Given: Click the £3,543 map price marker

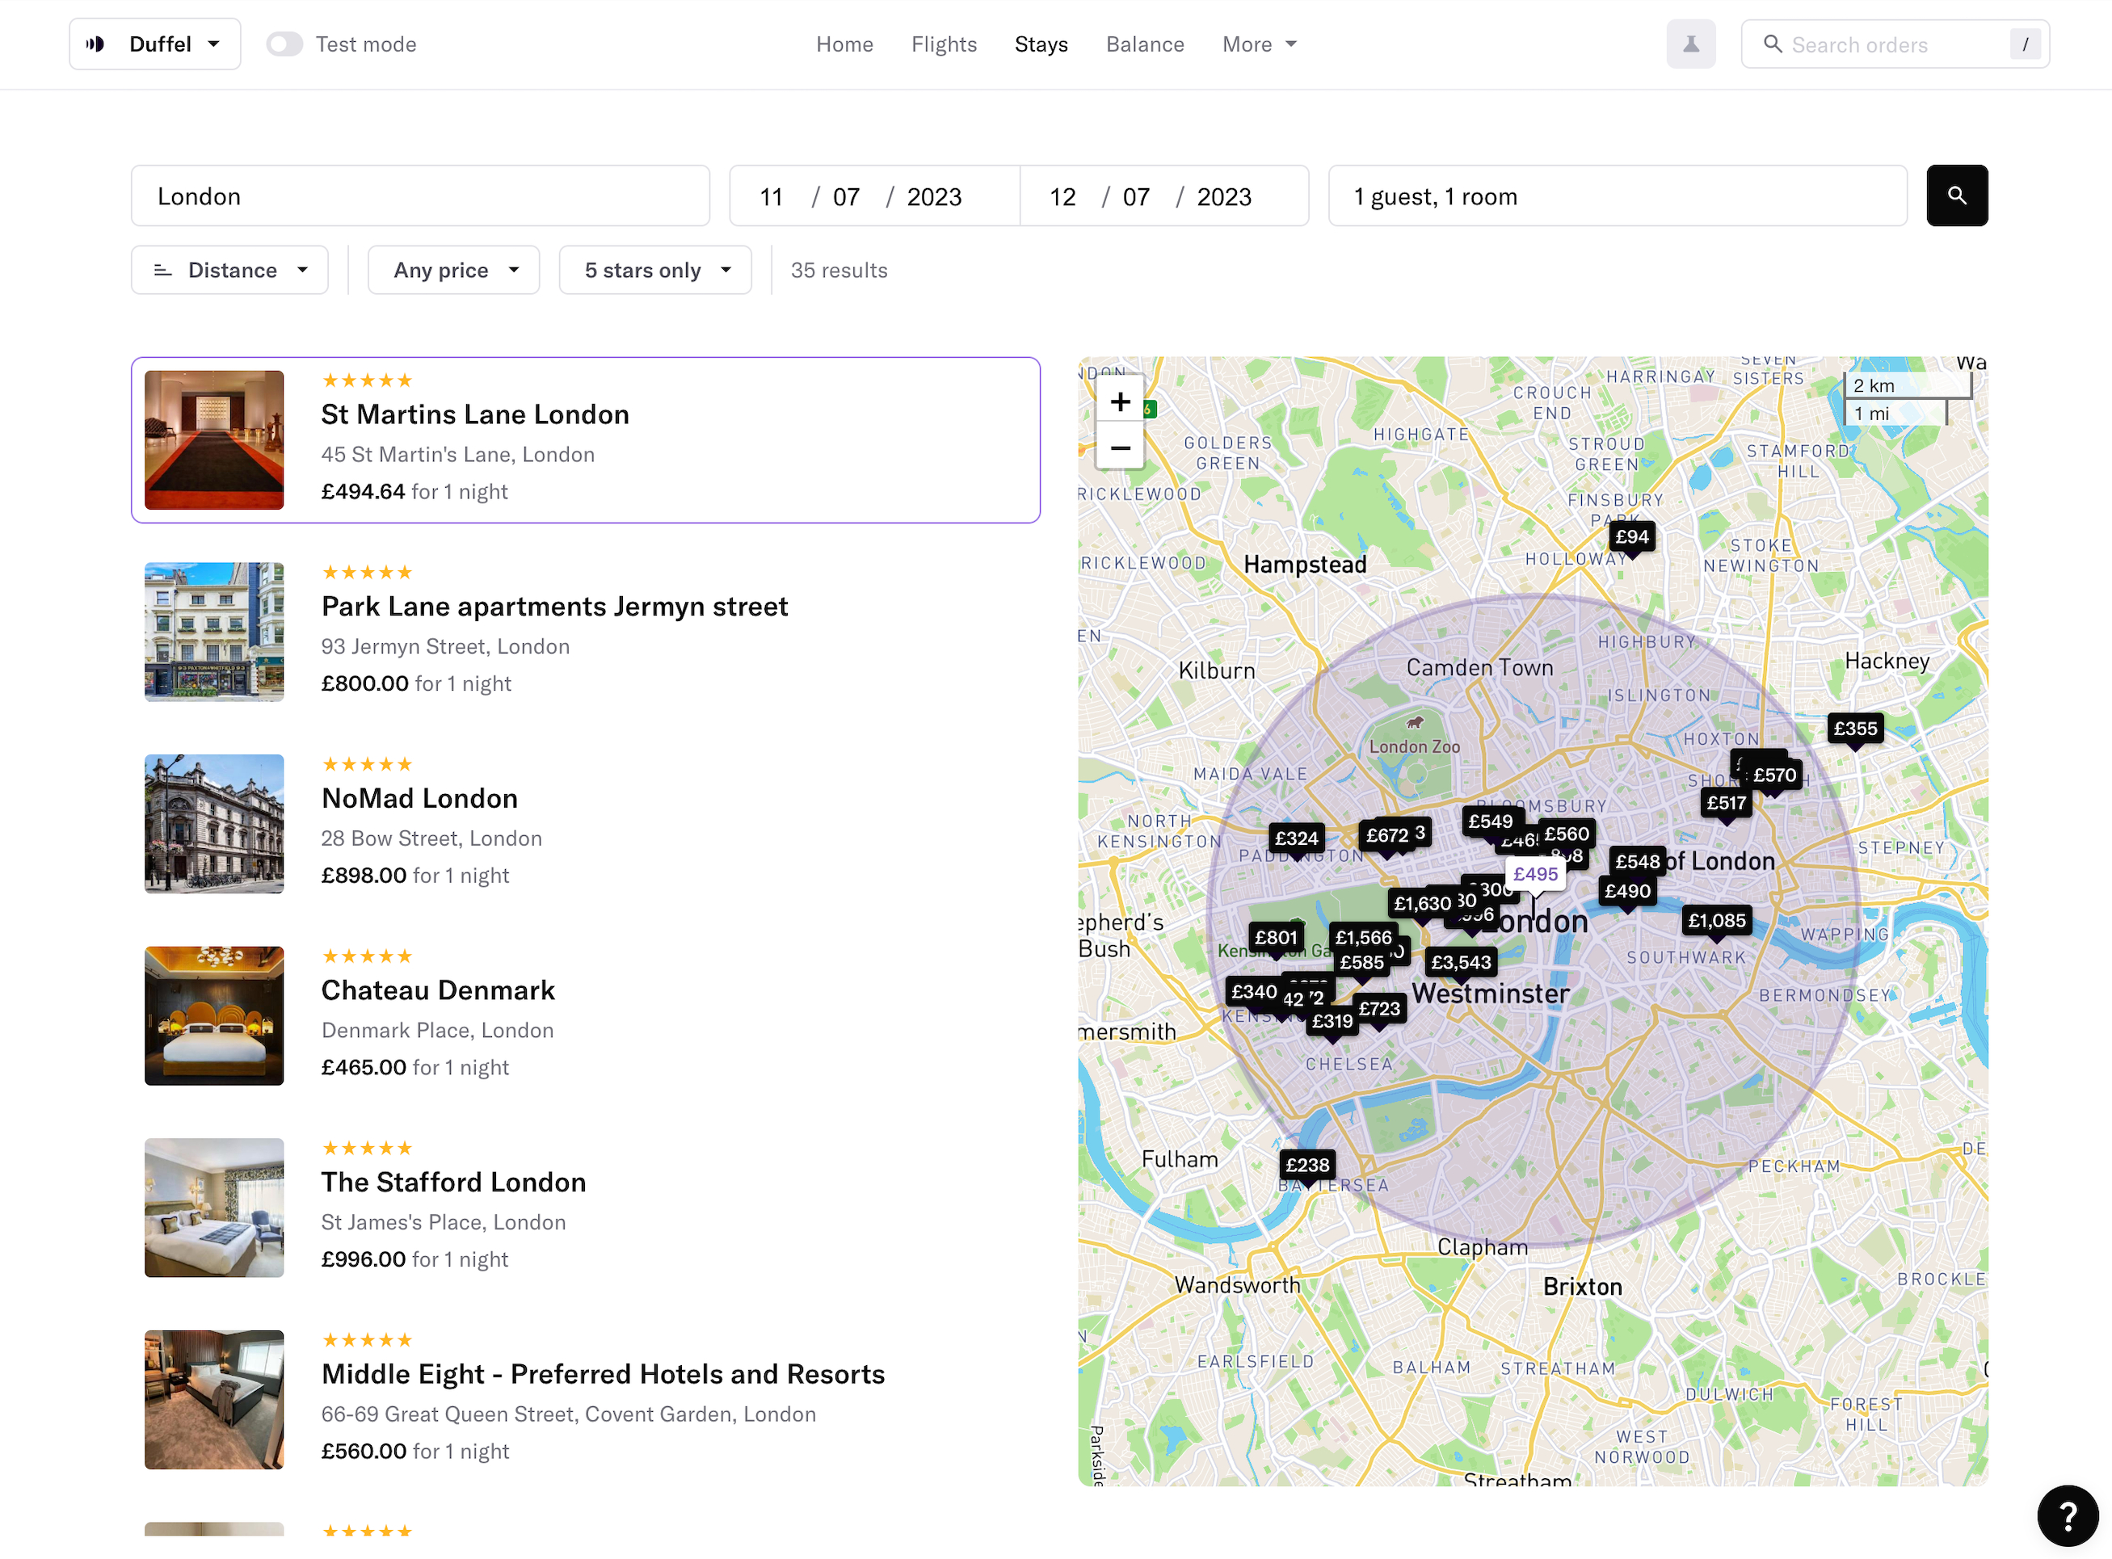Looking at the screenshot, I should pos(1460,961).
